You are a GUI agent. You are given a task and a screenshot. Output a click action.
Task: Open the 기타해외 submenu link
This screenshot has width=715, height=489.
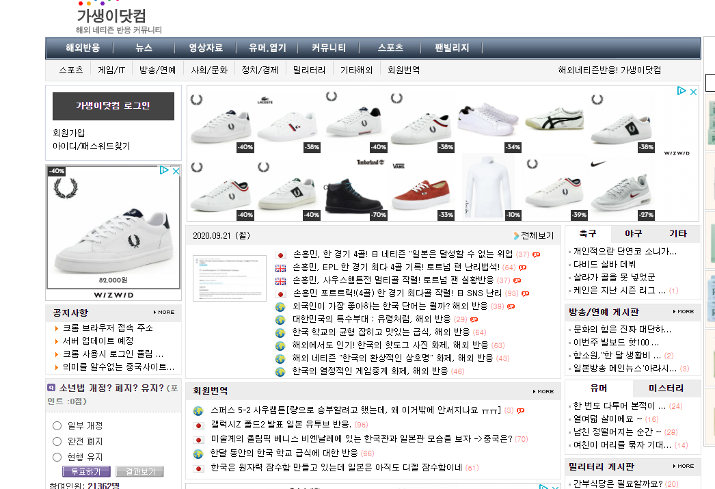357,70
